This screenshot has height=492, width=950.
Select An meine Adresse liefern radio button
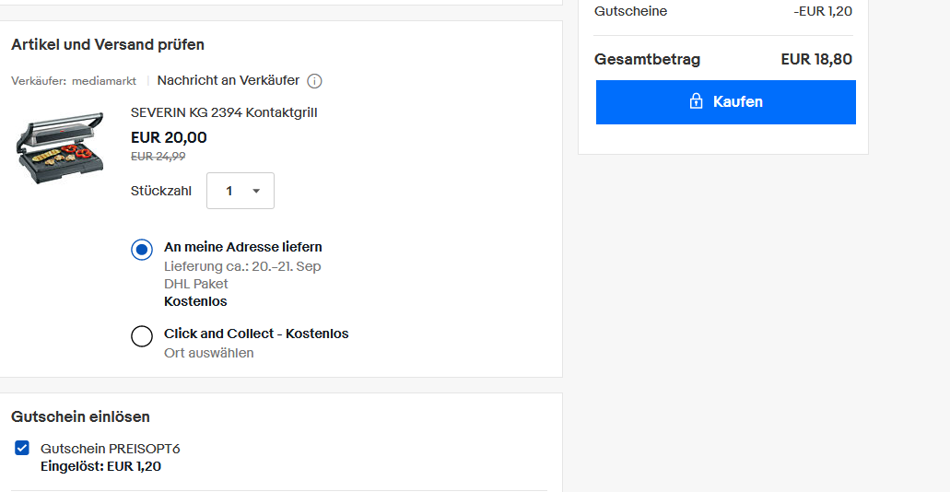(142, 249)
